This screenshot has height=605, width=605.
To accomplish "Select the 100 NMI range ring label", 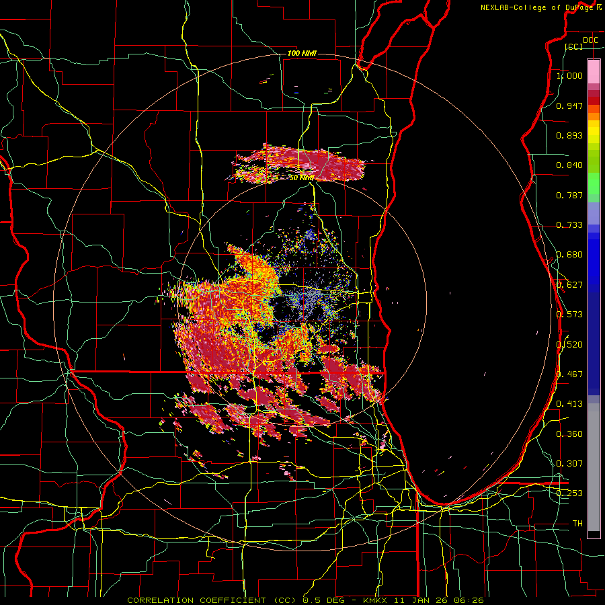I will coord(302,53).
